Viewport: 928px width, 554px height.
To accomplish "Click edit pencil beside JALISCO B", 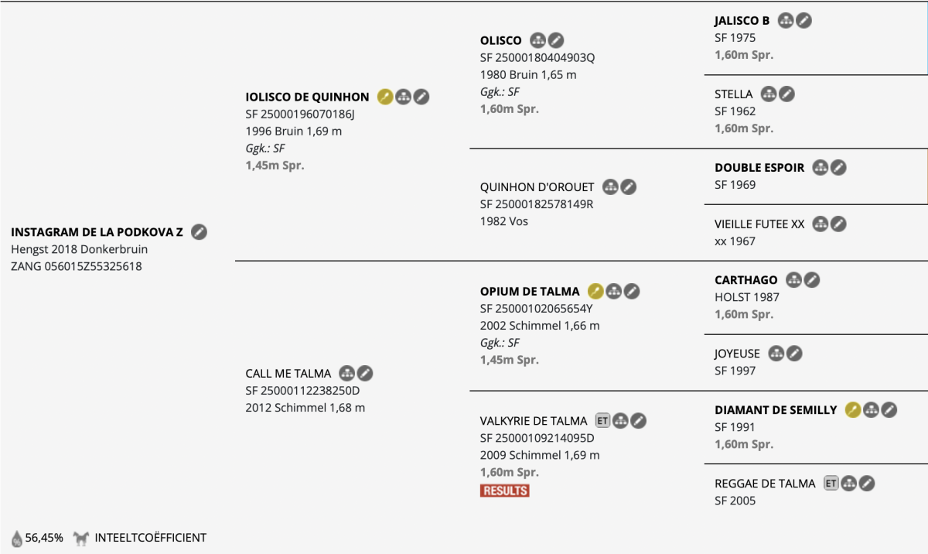I will (x=804, y=21).
